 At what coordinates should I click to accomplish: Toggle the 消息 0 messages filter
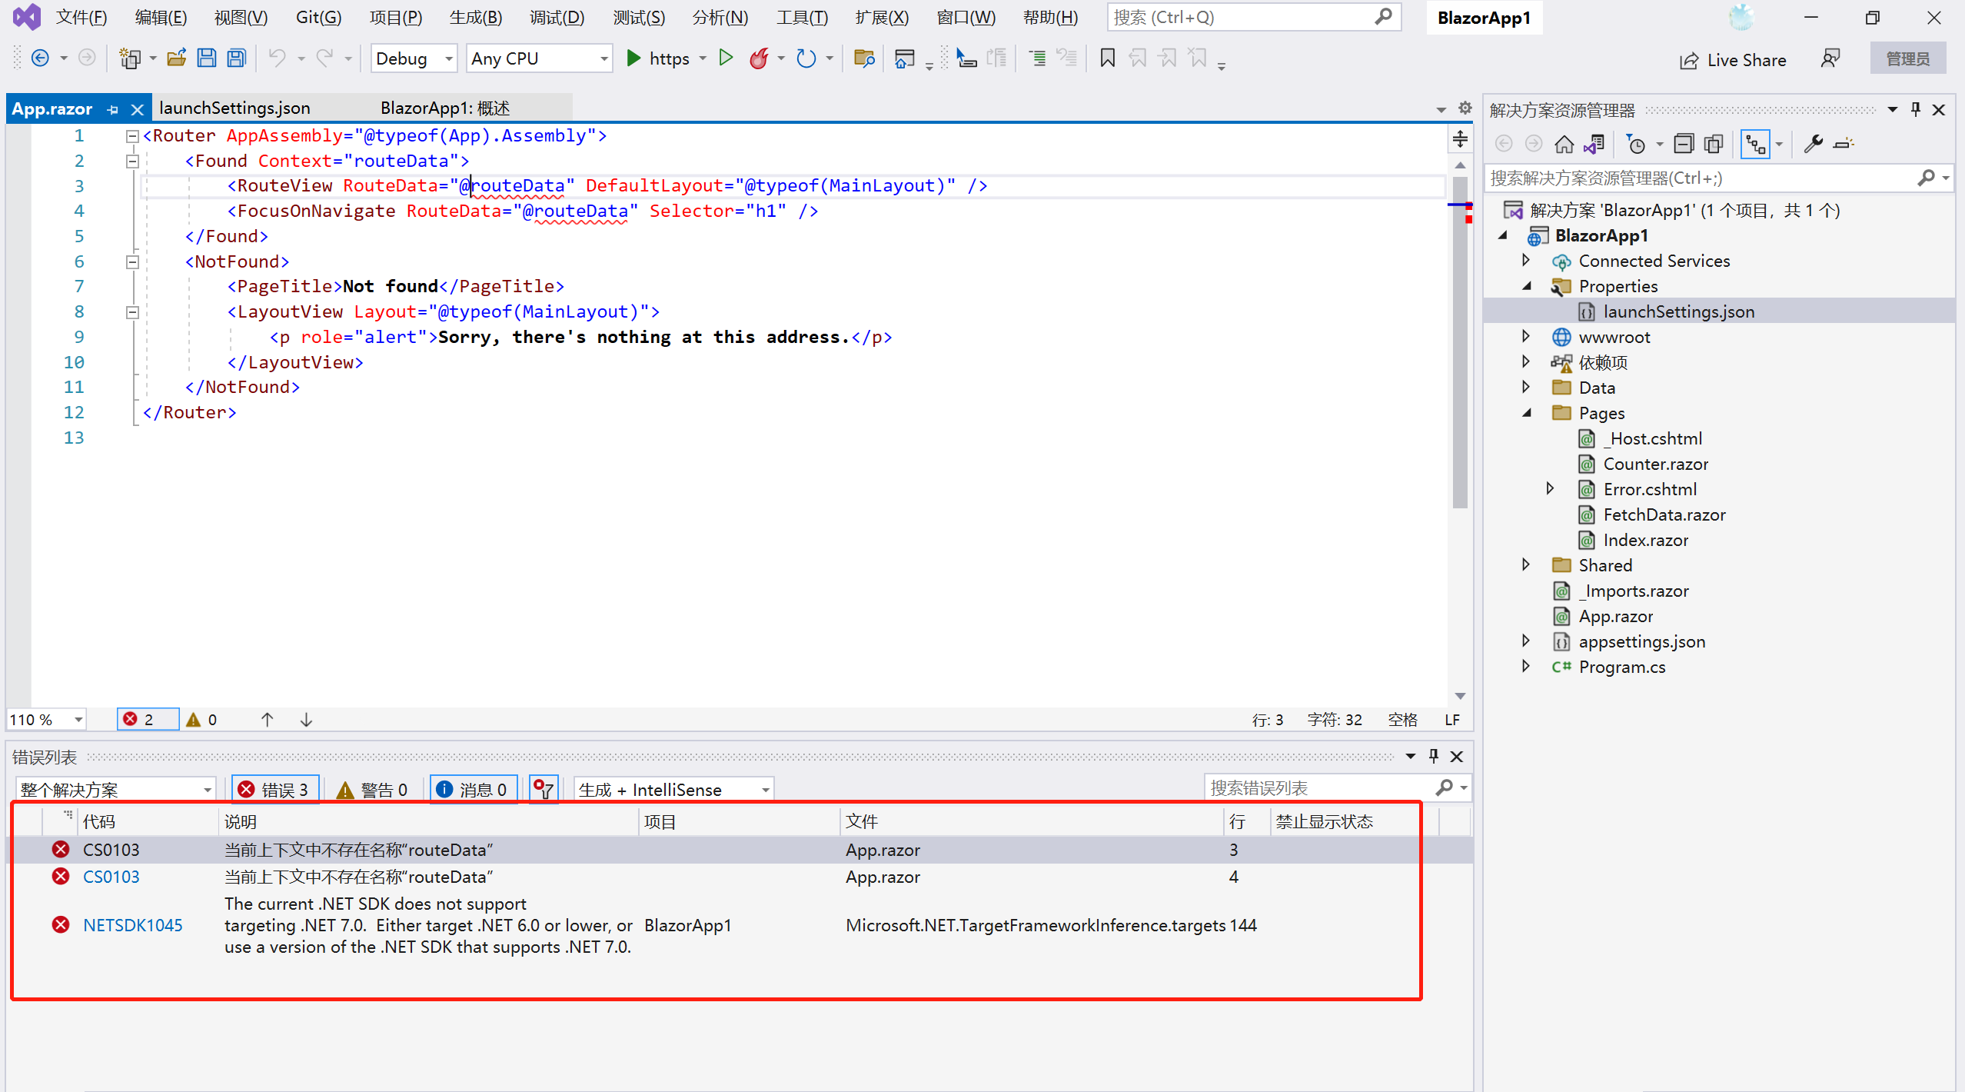(x=473, y=788)
